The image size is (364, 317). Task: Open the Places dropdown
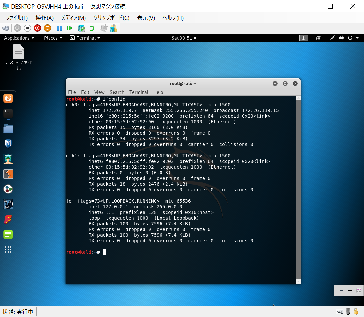pyautogui.click(x=53, y=38)
